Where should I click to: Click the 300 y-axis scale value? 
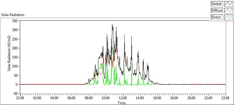pos(15,30)
